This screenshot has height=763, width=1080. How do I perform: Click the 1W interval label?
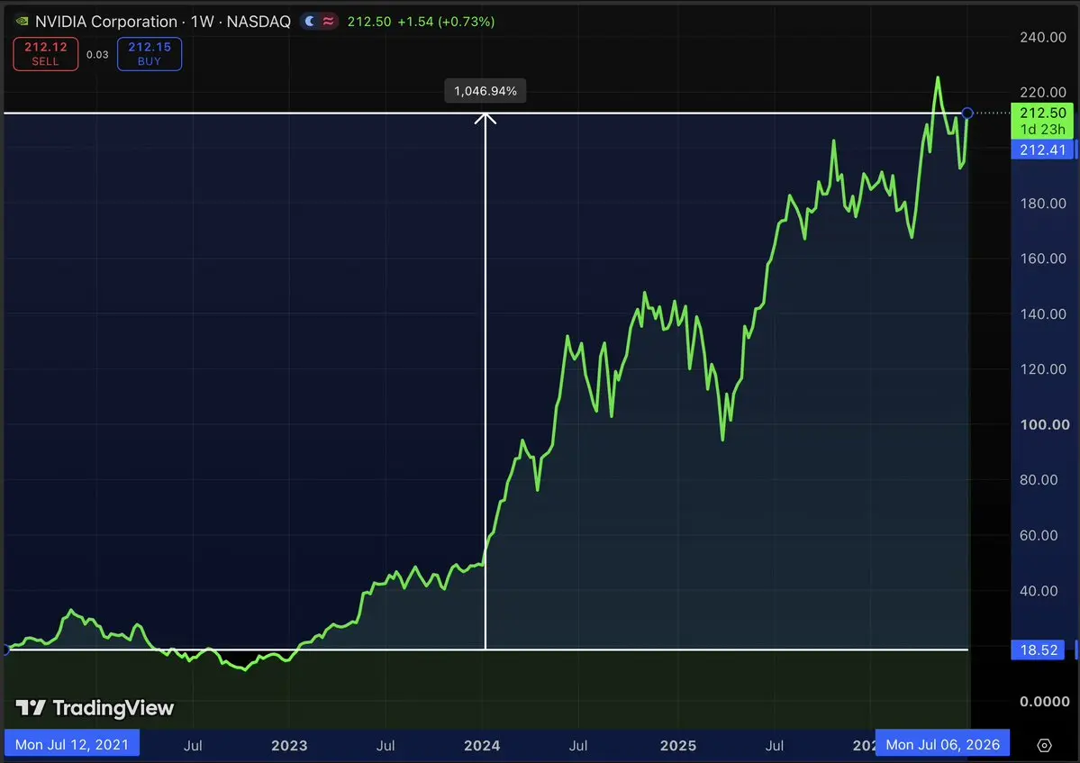click(203, 22)
